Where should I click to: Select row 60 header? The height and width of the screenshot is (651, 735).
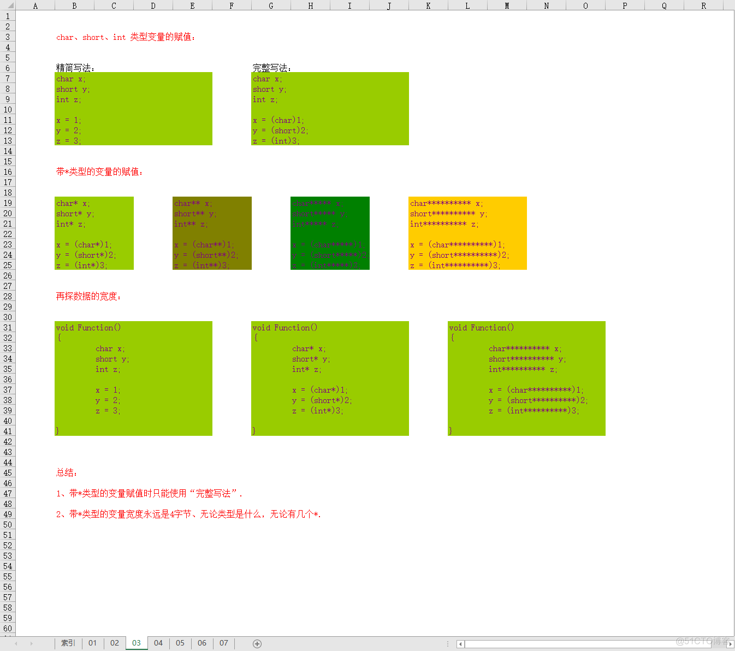8,629
